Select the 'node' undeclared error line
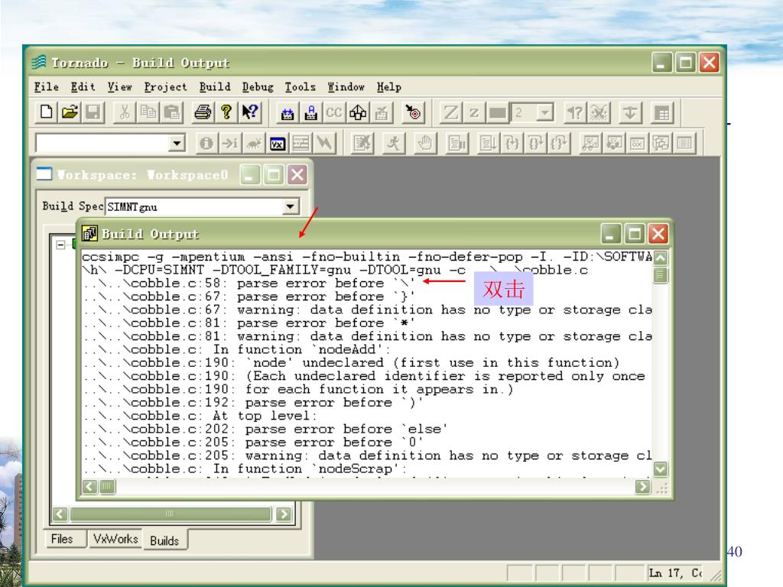The width and height of the screenshot is (783, 587). [352, 363]
